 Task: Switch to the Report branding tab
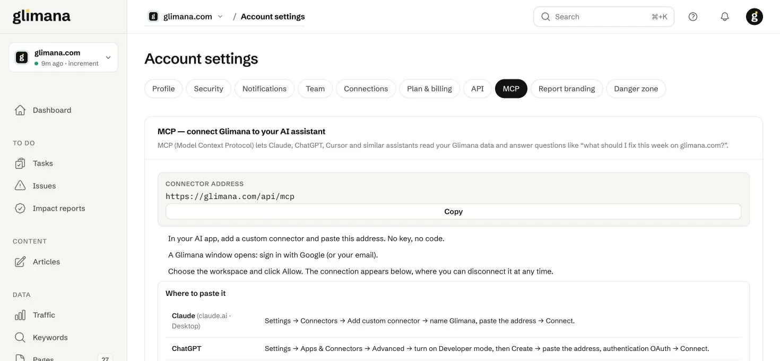point(567,88)
